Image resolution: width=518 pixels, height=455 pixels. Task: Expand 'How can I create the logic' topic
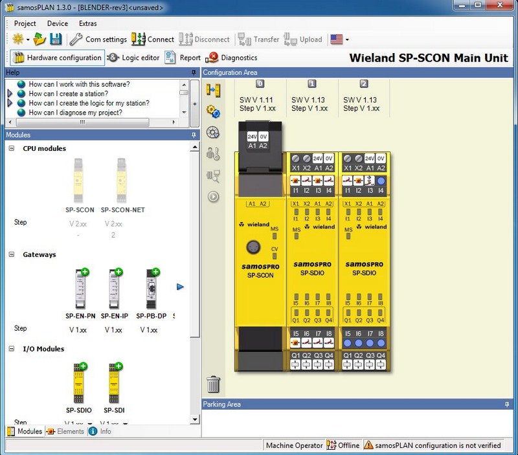(x=10, y=103)
